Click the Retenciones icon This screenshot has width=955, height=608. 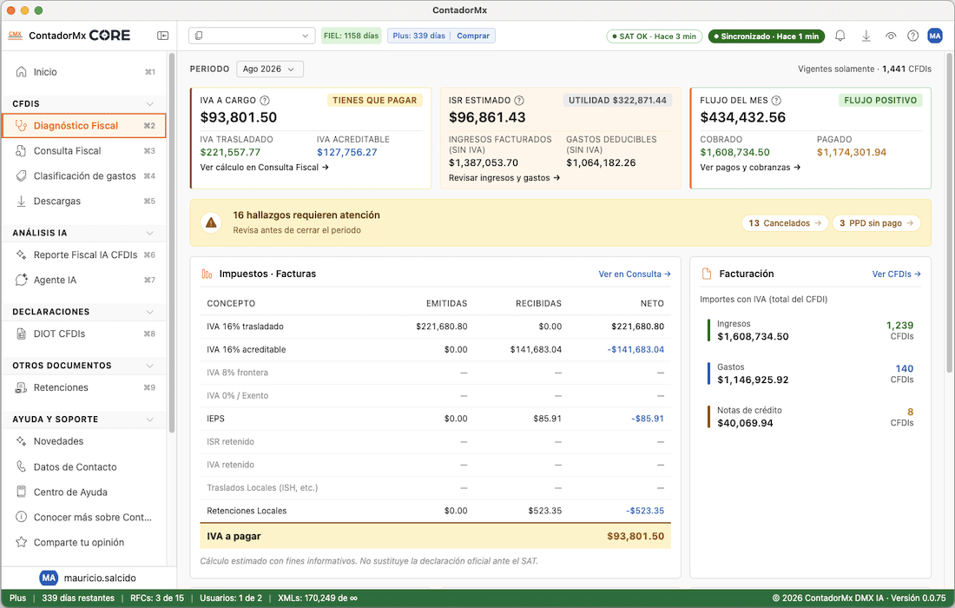coord(22,387)
